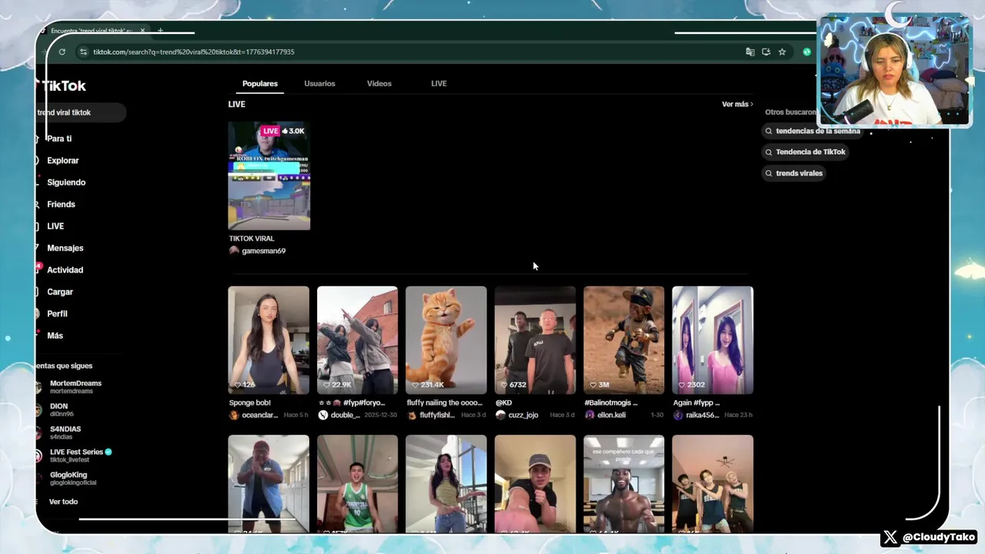Click Ver más for LIVE results
Image resolution: width=985 pixels, height=554 pixels.
(737, 105)
